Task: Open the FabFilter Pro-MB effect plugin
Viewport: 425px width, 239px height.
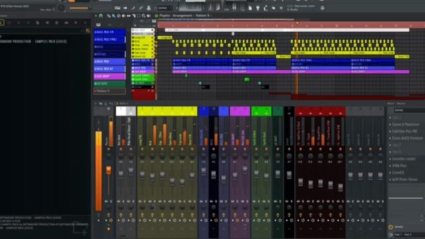Action: coord(404,131)
